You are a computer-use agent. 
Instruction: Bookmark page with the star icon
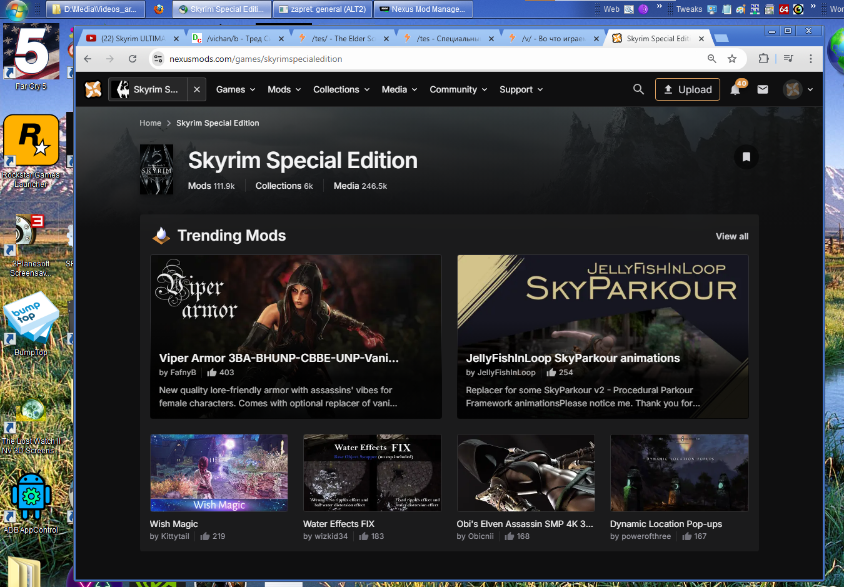[x=732, y=59]
